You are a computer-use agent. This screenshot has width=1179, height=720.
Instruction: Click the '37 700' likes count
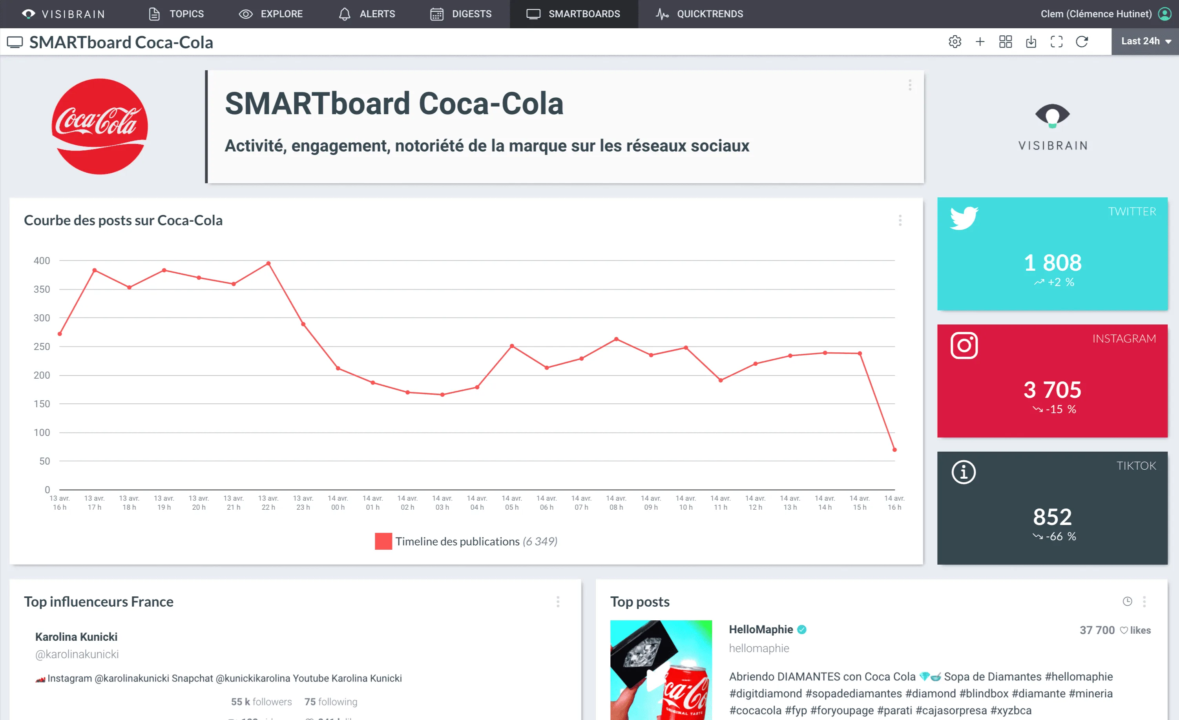pos(1097,631)
